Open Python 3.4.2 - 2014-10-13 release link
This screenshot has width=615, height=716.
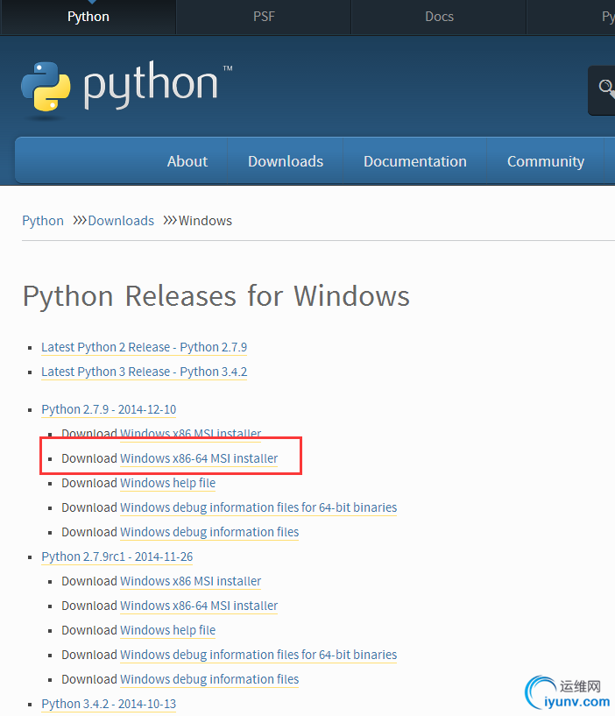pyautogui.click(x=109, y=704)
